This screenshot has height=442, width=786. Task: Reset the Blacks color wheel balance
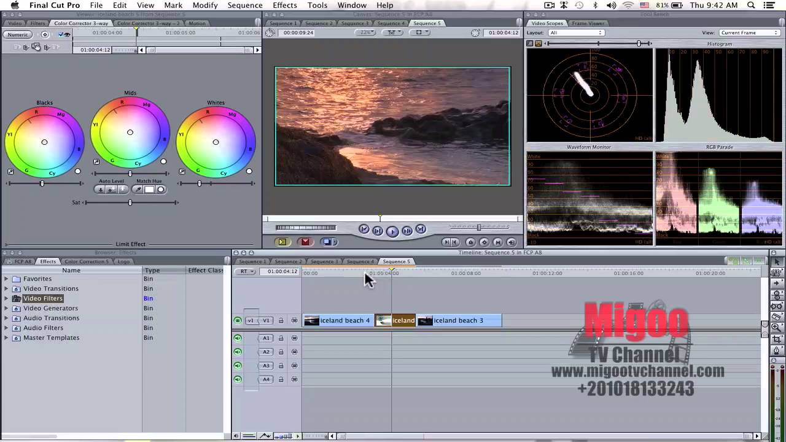coord(77,171)
